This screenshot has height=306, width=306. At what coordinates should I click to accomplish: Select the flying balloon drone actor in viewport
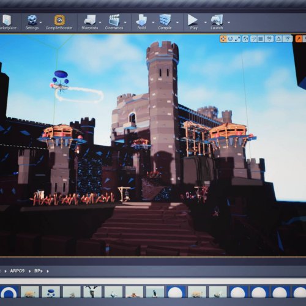60,81
